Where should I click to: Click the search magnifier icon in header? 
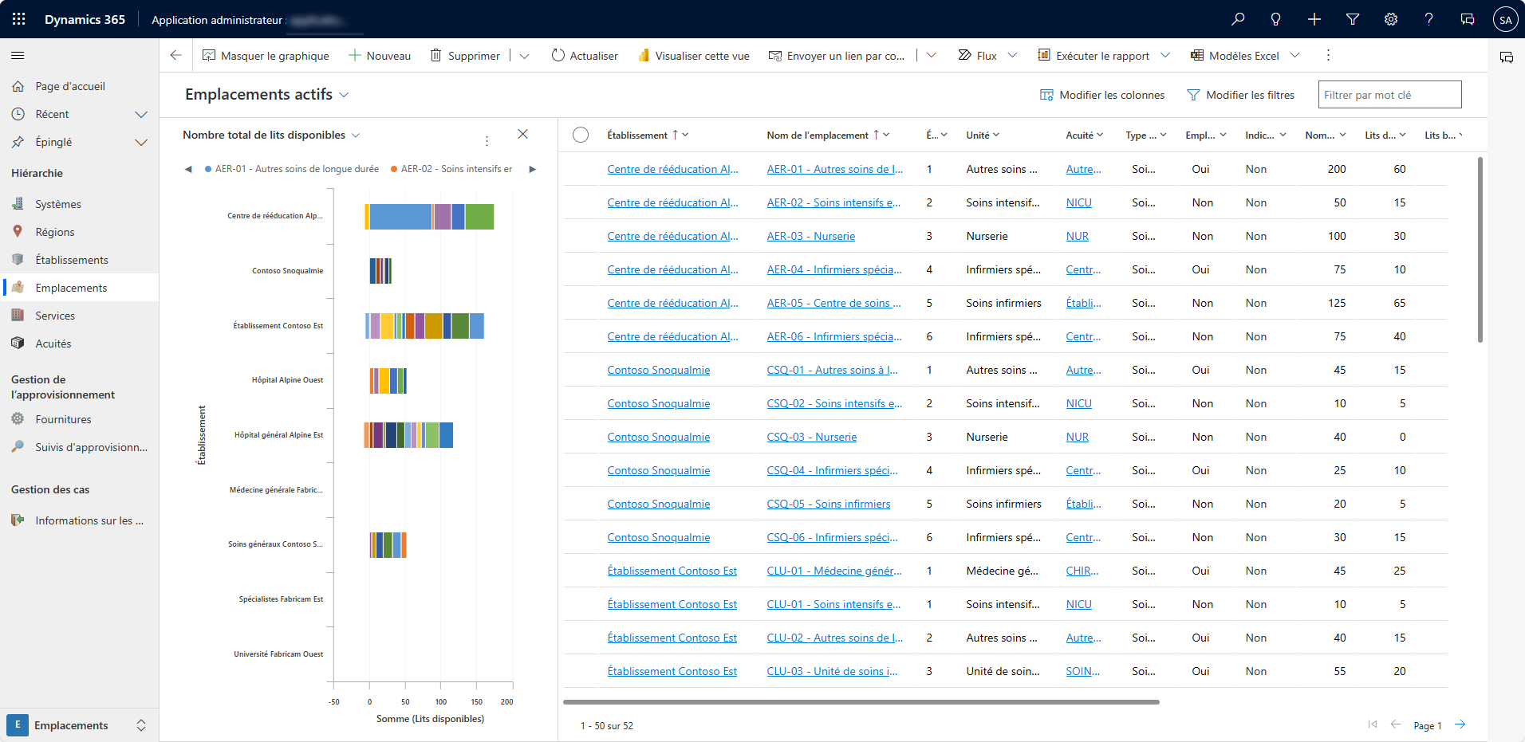[x=1238, y=19]
